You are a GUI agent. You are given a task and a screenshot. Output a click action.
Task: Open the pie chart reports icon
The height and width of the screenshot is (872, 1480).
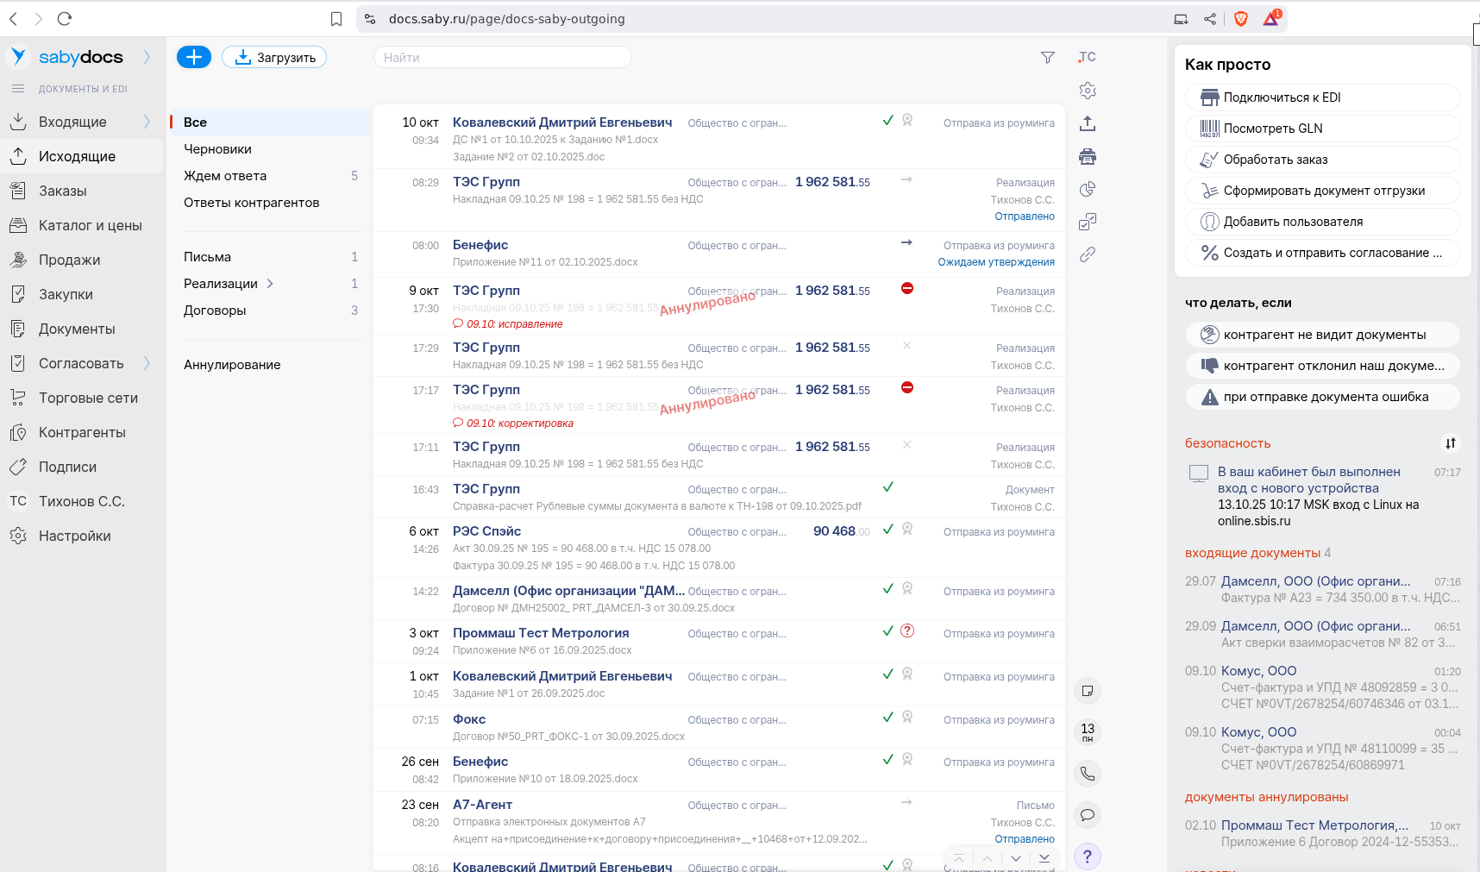pyautogui.click(x=1088, y=190)
